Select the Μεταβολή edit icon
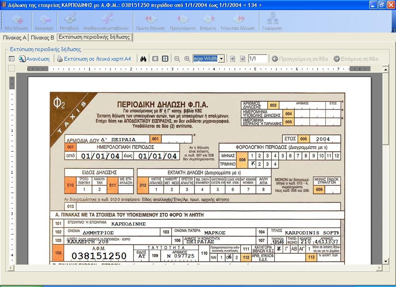Image resolution: width=396 pixels, height=287 pixels. point(69,22)
